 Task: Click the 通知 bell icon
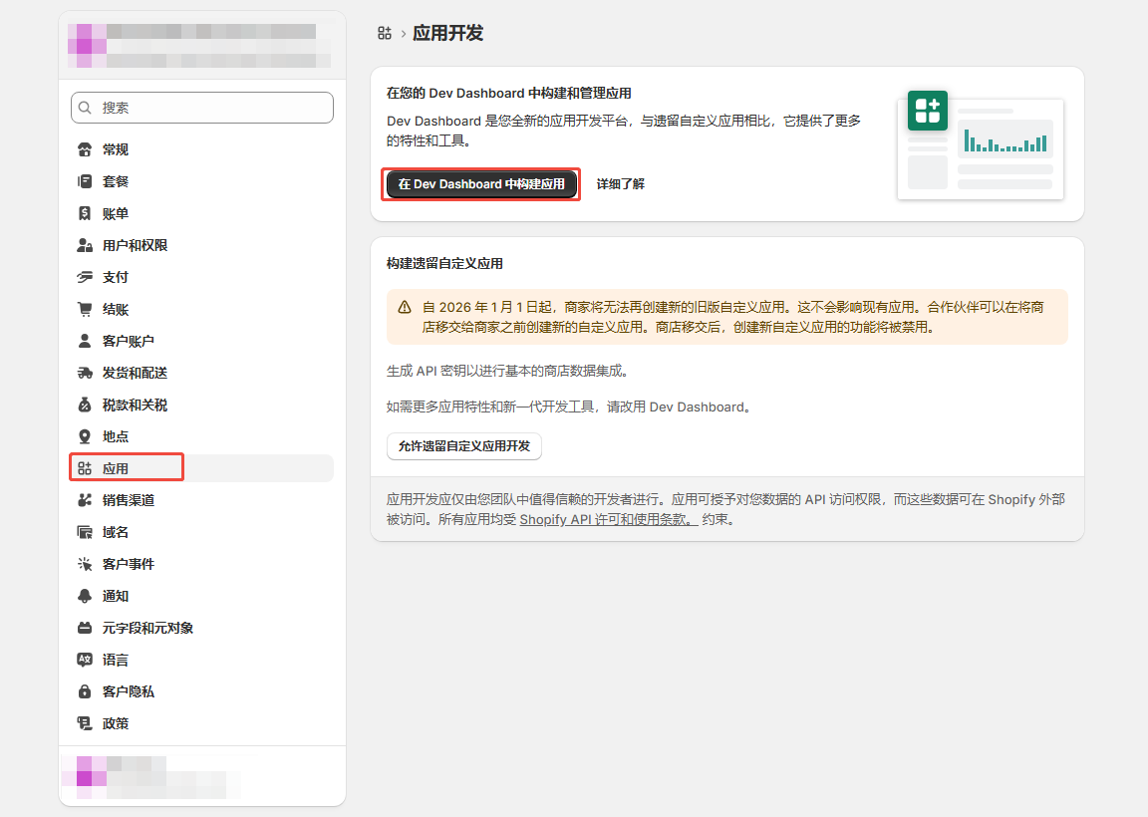point(85,596)
